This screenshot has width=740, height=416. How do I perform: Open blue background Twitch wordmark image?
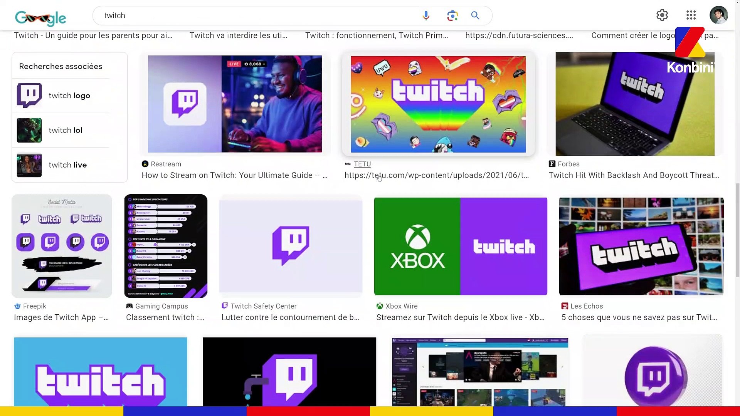(100, 372)
